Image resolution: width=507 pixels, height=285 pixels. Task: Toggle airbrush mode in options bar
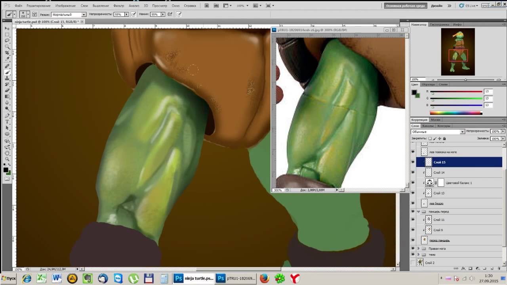tap(170, 14)
